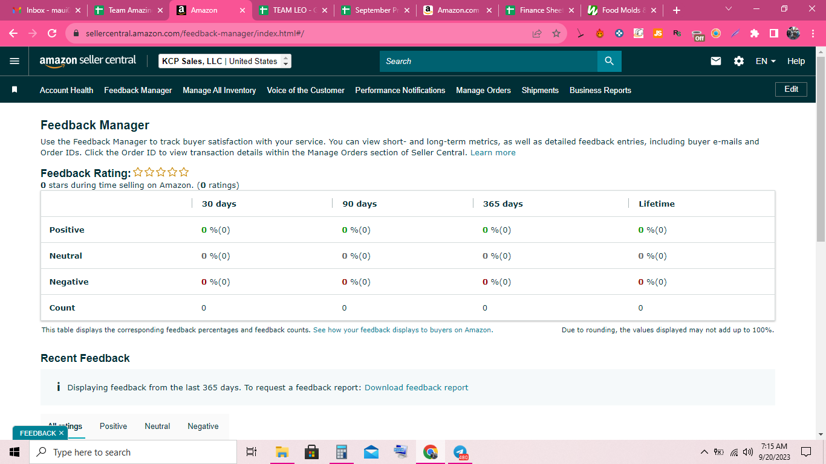Open Performance Notifications
826x464 pixels.
pos(400,90)
